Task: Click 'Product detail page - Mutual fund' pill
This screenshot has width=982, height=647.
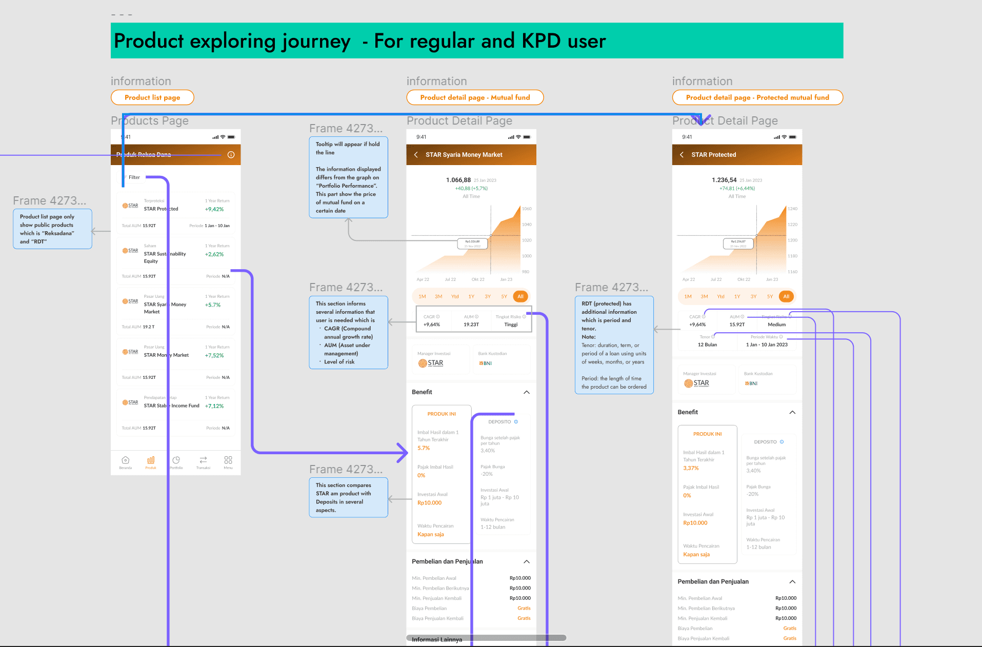Action: point(475,97)
